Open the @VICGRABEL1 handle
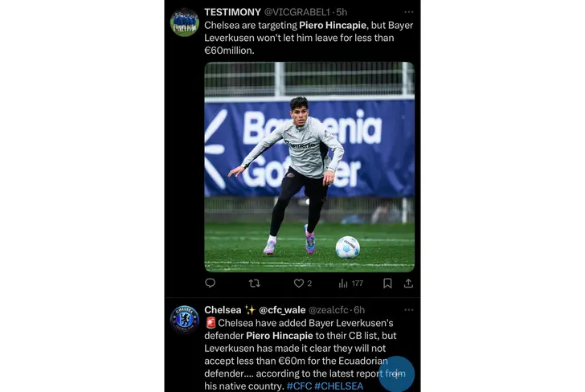Image resolution: width=585 pixels, height=392 pixels. 297,12
